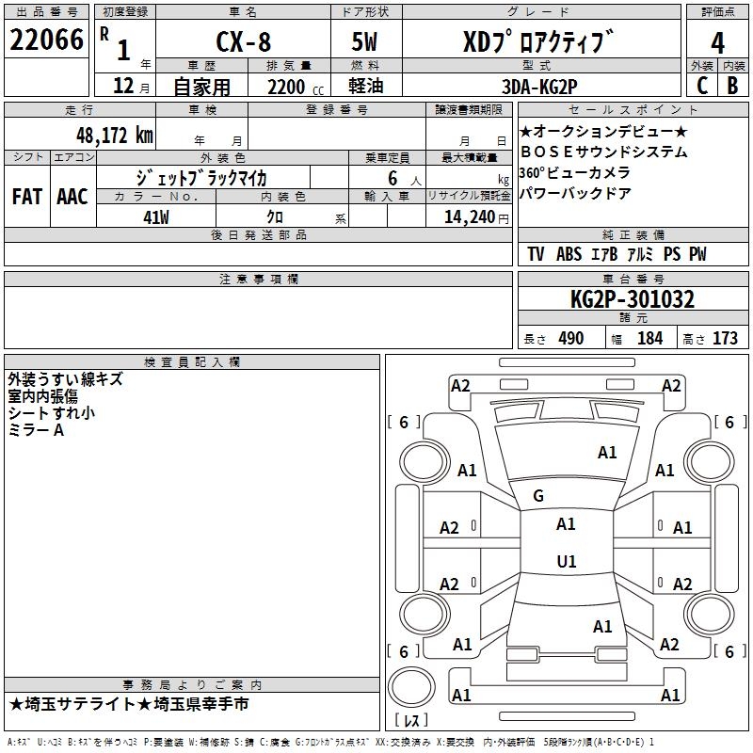Click 後日発送部品 header

(x=258, y=234)
